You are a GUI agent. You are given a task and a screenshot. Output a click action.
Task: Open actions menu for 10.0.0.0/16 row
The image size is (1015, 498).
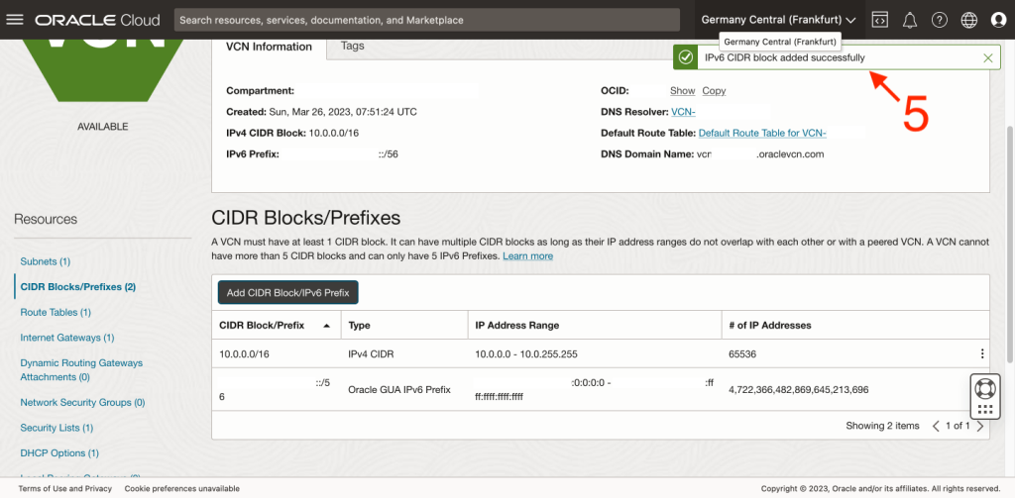(981, 353)
